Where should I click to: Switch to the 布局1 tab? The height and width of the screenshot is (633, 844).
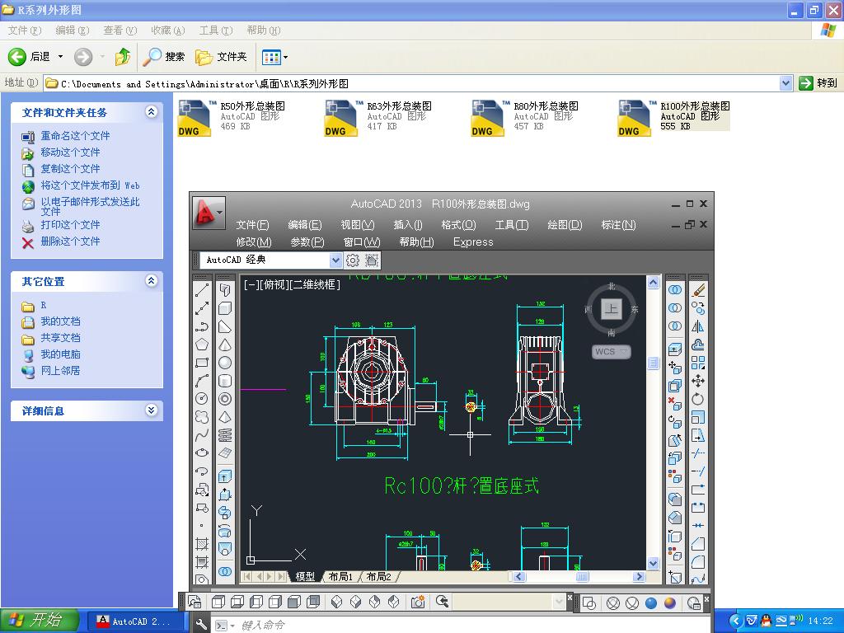(x=340, y=576)
